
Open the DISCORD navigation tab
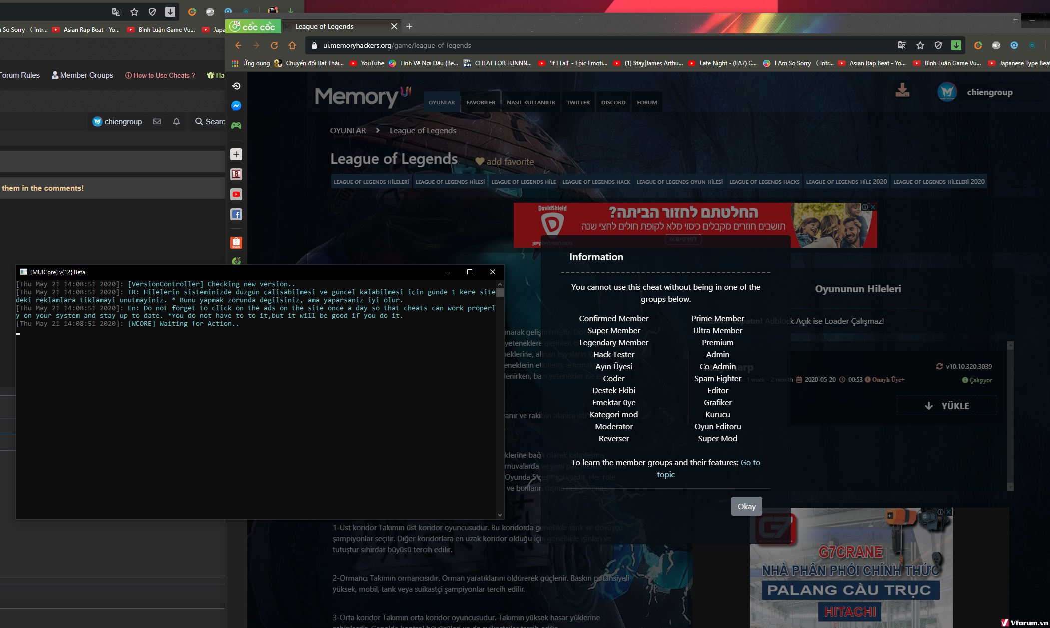(x=613, y=102)
